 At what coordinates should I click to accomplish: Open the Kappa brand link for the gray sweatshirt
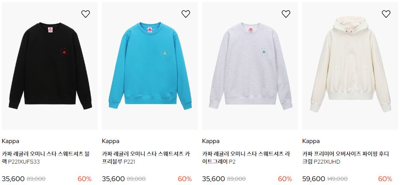(x=211, y=141)
